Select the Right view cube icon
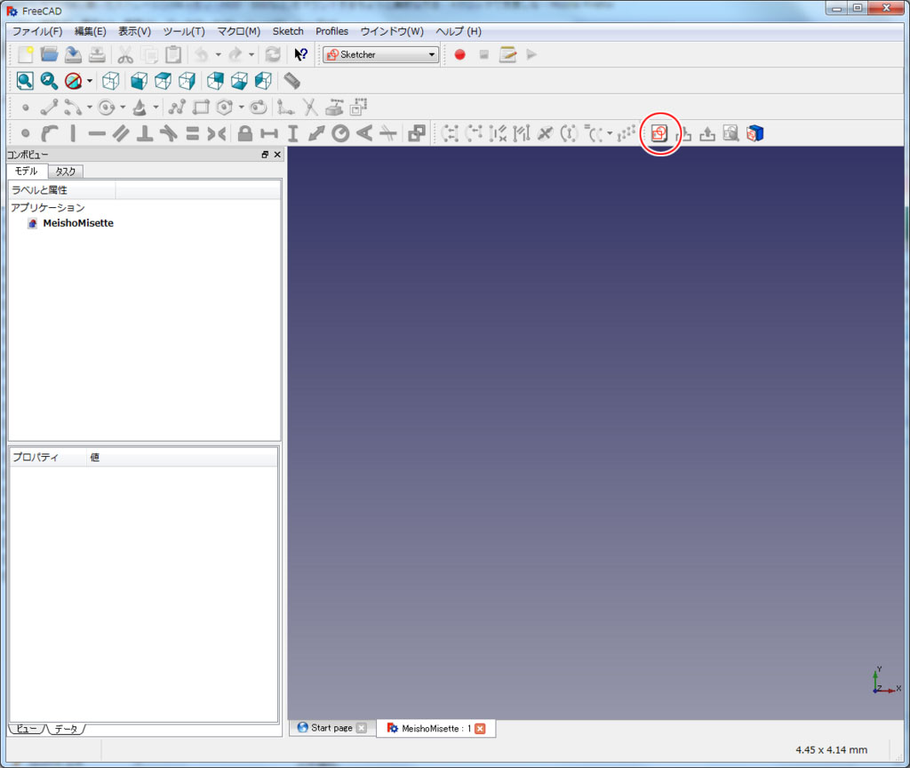Screen dimensions: 910x768 [187, 81]
